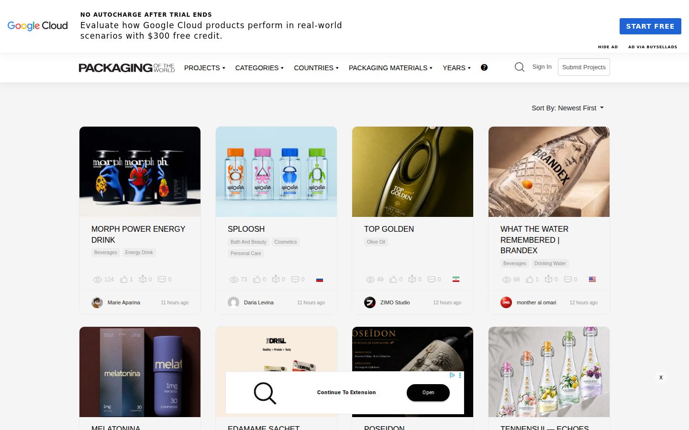Screen dimensions: 689x430
Task: Click Hide Ad link
Action: (x=608, y=47)
